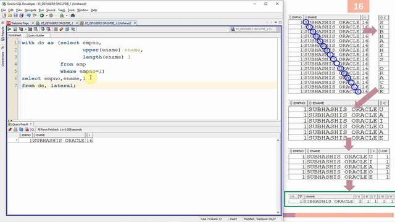Screen dimensions: 395x222
Task: Open the Navigate menu
Action: tap(30, 10)
